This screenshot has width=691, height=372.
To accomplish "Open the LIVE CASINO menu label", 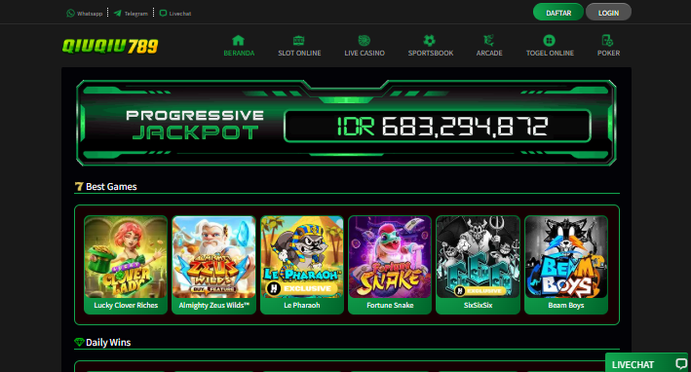I will (365, 54).
